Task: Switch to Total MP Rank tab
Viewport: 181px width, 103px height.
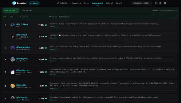Action: pyautogui.click(x=27, y=10)
